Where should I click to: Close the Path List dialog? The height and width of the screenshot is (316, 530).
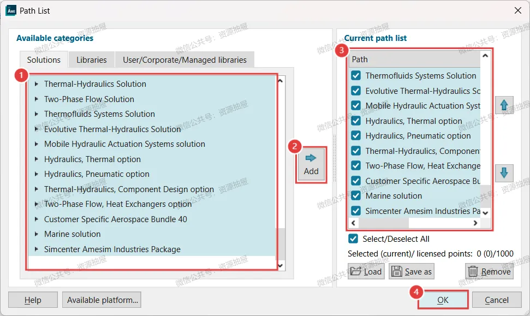pyautogui.click(x=517, y=11)
